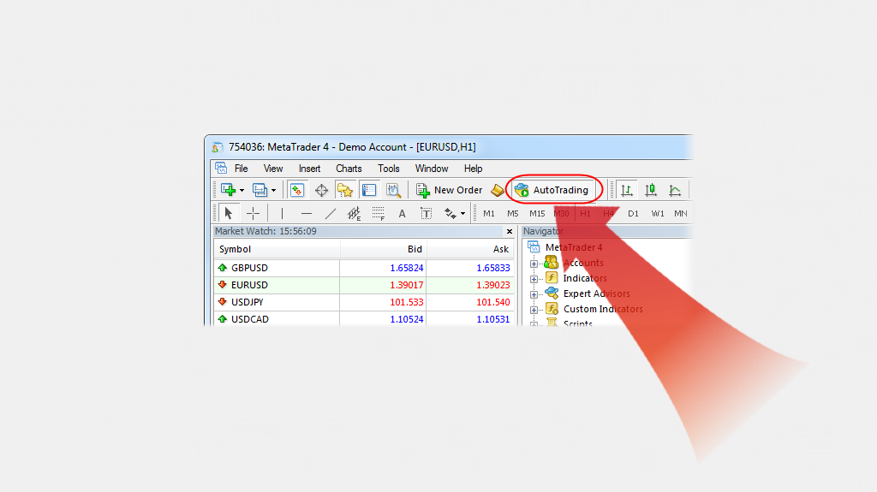Toggle the Data Window crosshair icon
877x492 pixels.
tap(321, 190)
